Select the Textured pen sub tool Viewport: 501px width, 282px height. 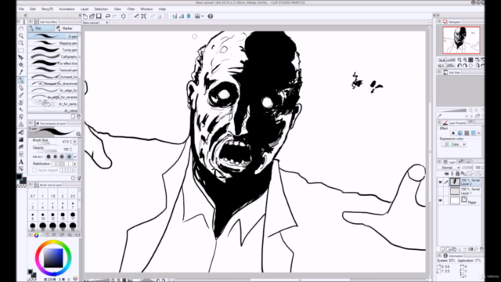53,70
